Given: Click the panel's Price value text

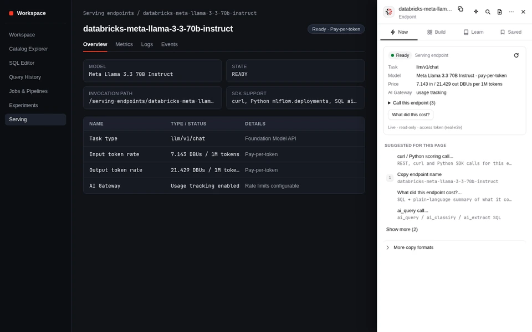Looking at the screenshot, I should pos(459,84).
